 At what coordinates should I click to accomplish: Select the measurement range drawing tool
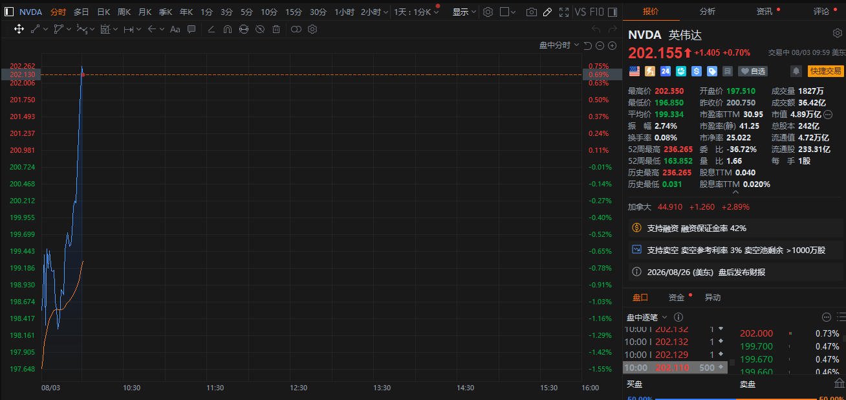pos(128,28)
